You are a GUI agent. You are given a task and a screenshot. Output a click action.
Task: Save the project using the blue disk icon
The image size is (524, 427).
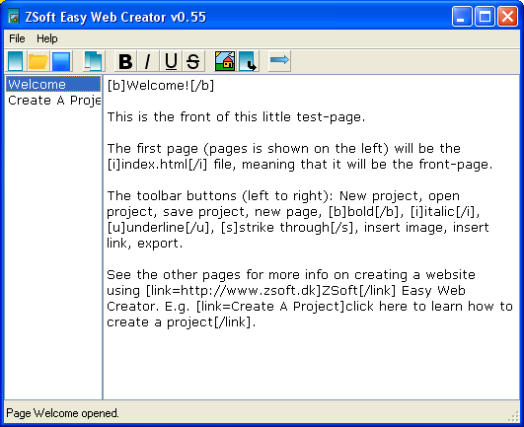tap(61, 61)
